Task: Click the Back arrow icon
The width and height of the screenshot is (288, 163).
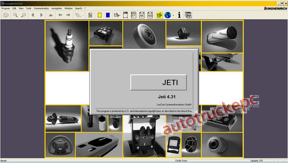Action: tap(60, 15)
